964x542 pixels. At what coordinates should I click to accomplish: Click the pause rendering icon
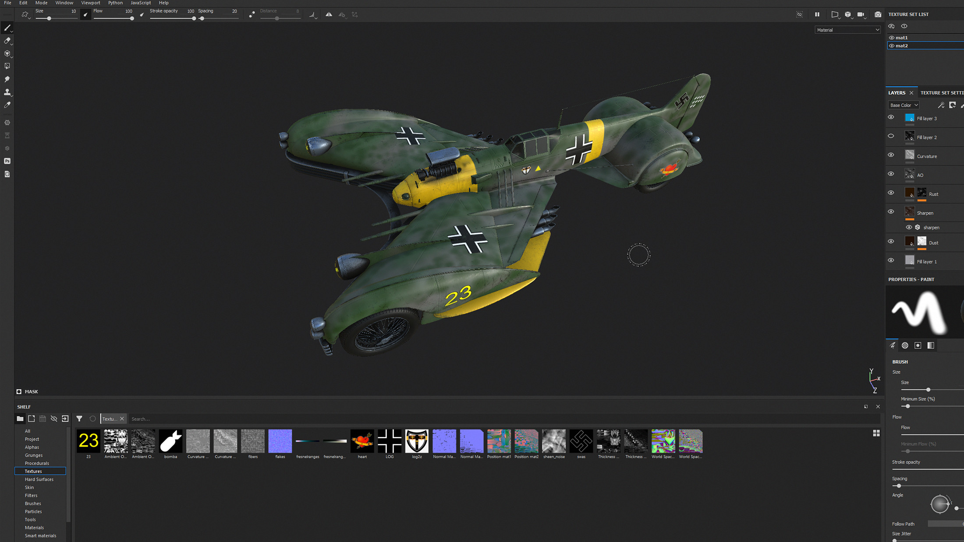coord(817,14)
